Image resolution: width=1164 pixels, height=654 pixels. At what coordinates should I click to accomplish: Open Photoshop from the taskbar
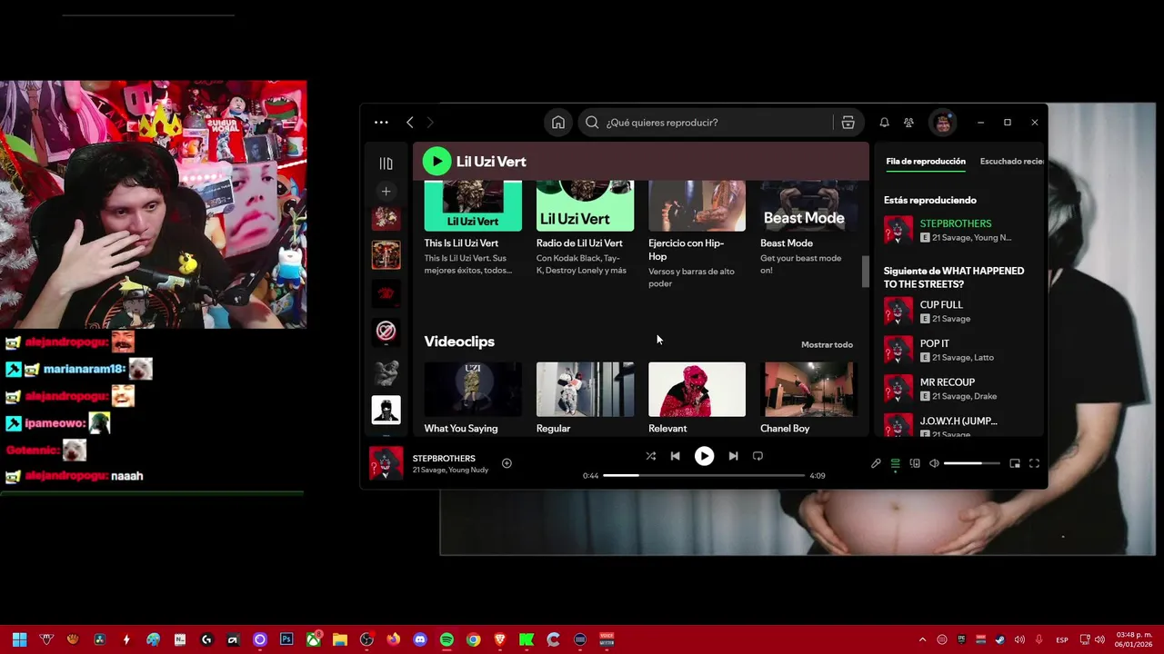286,639
